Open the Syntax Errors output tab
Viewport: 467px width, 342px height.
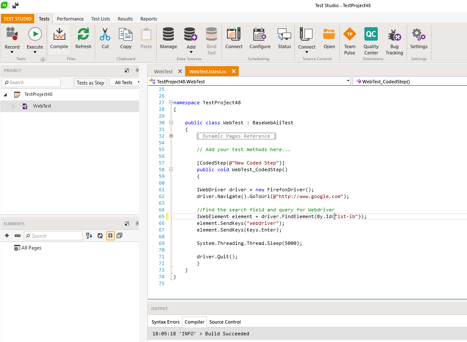click(165, 322)
